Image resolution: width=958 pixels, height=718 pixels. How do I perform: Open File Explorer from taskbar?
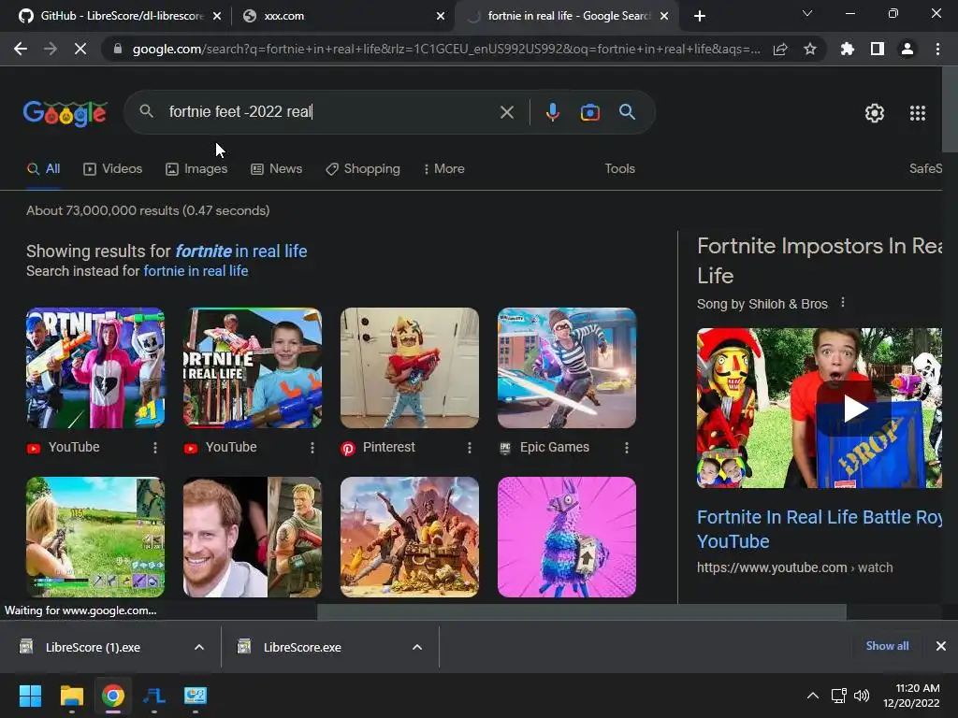click(x=71, y=696)
